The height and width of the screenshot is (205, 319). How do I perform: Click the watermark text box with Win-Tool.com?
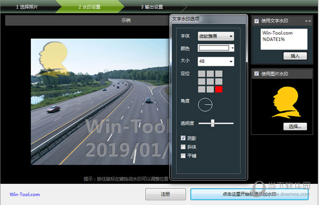point(284,39)
